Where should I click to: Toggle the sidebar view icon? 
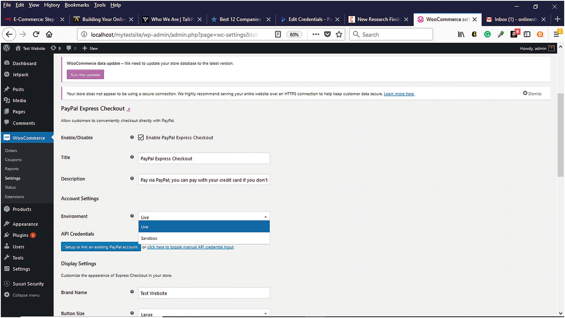pyautogui.click(x=527, y=34)
